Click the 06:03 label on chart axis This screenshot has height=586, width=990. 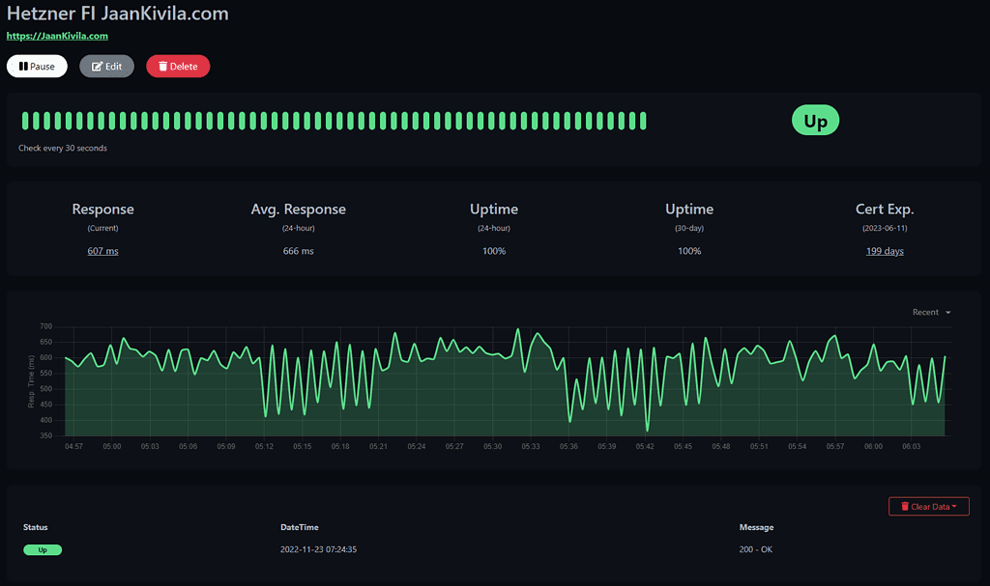pyautogui.click(x=911, y=447)
